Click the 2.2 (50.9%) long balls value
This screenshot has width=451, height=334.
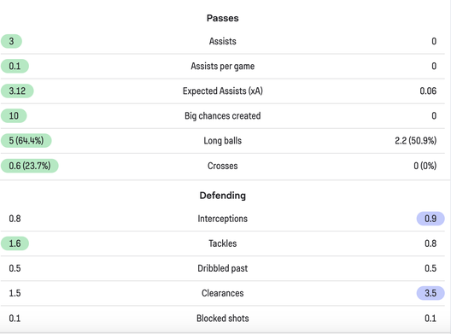coord(415,141)
